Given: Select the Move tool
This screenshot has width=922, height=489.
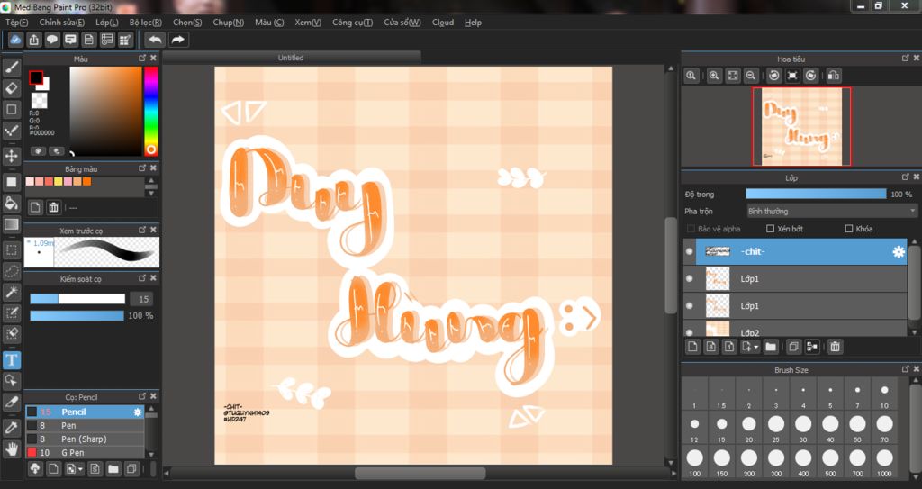Looking at the screenshot, I should click(11, 156).
